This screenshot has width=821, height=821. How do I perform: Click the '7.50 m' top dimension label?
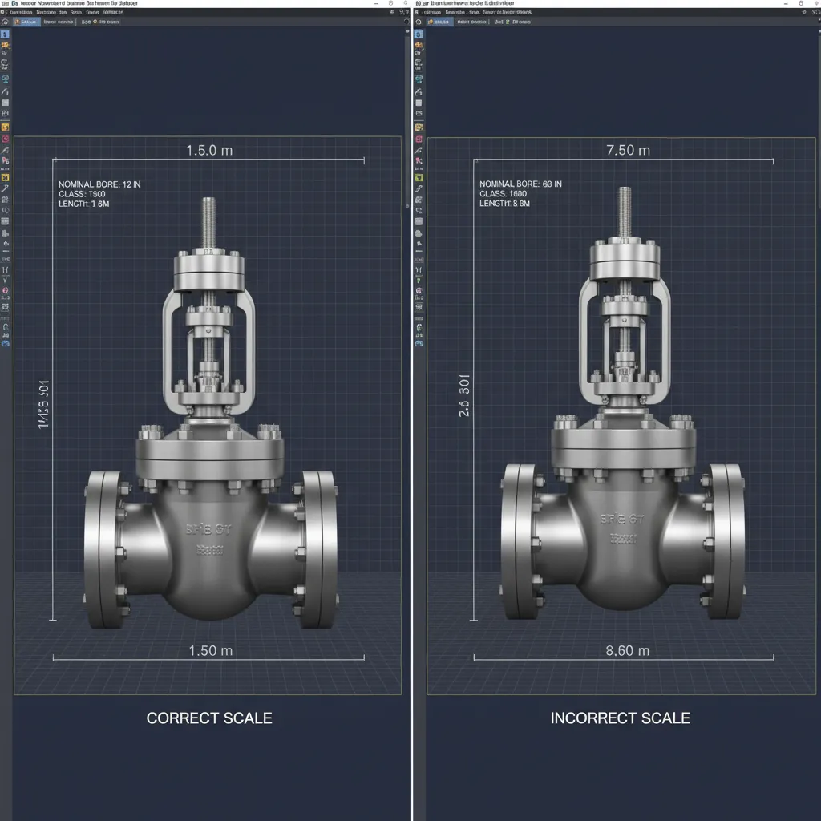(628, 150)
